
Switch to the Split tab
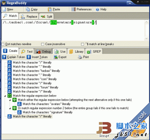tap(46, 17)
